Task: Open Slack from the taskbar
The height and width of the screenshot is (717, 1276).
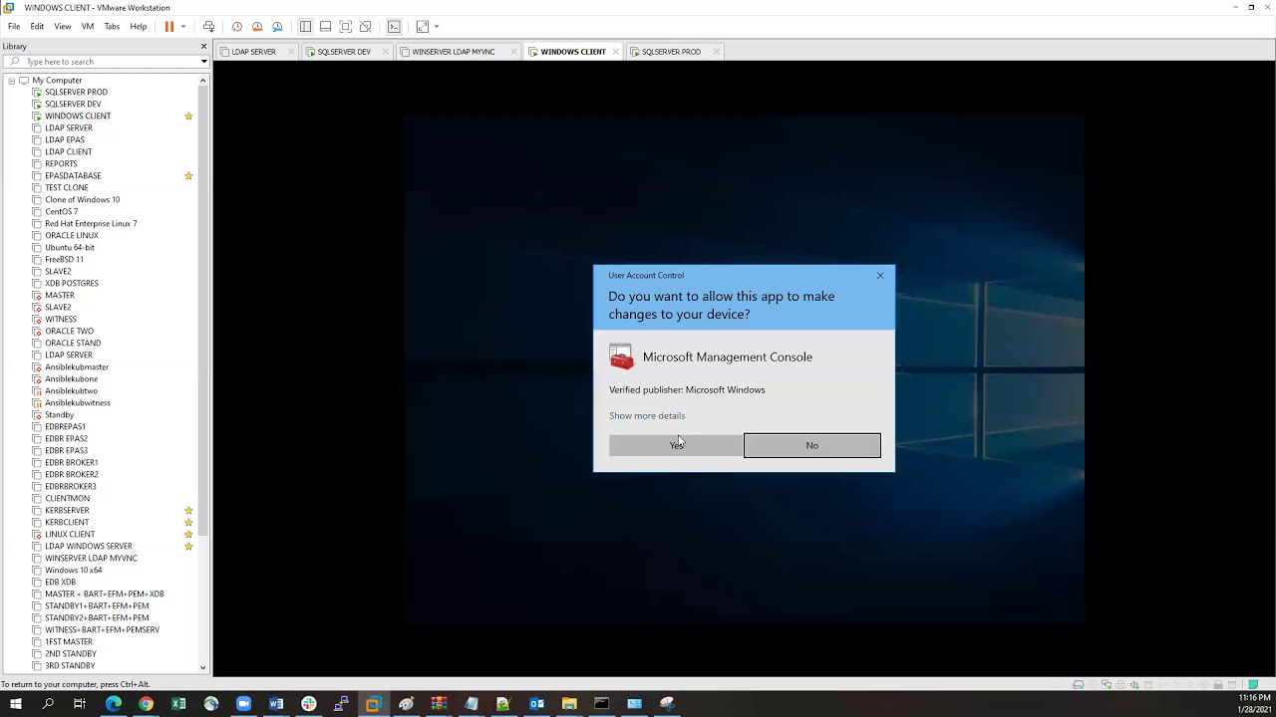Action: coord(309,704)
